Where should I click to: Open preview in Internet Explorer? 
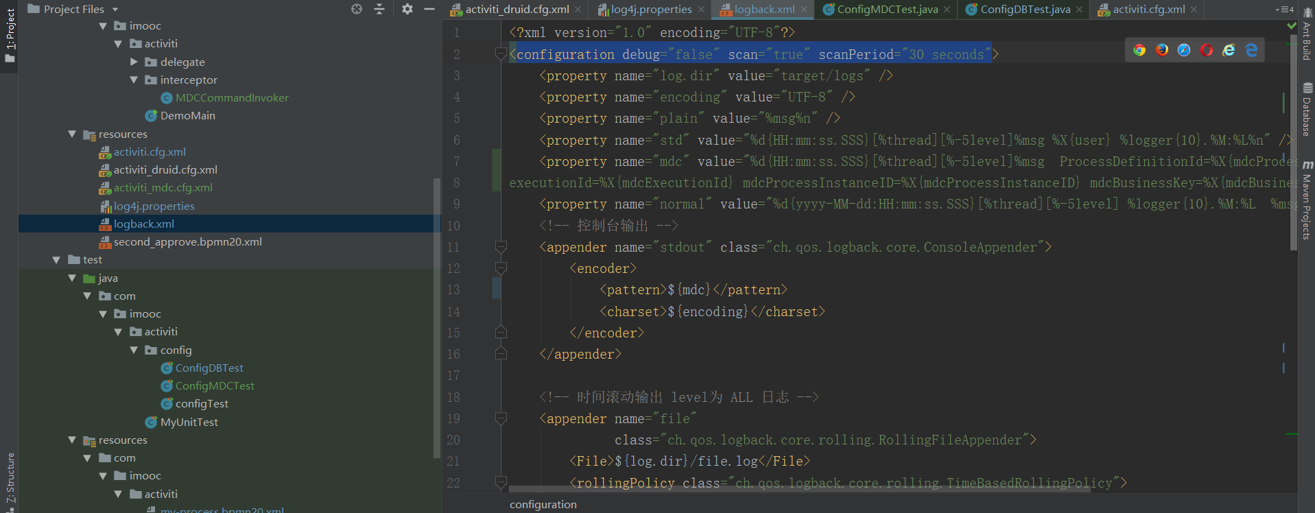1229,50
